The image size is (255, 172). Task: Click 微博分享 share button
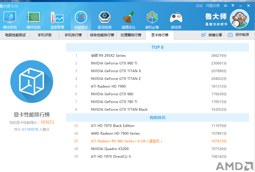212,35
